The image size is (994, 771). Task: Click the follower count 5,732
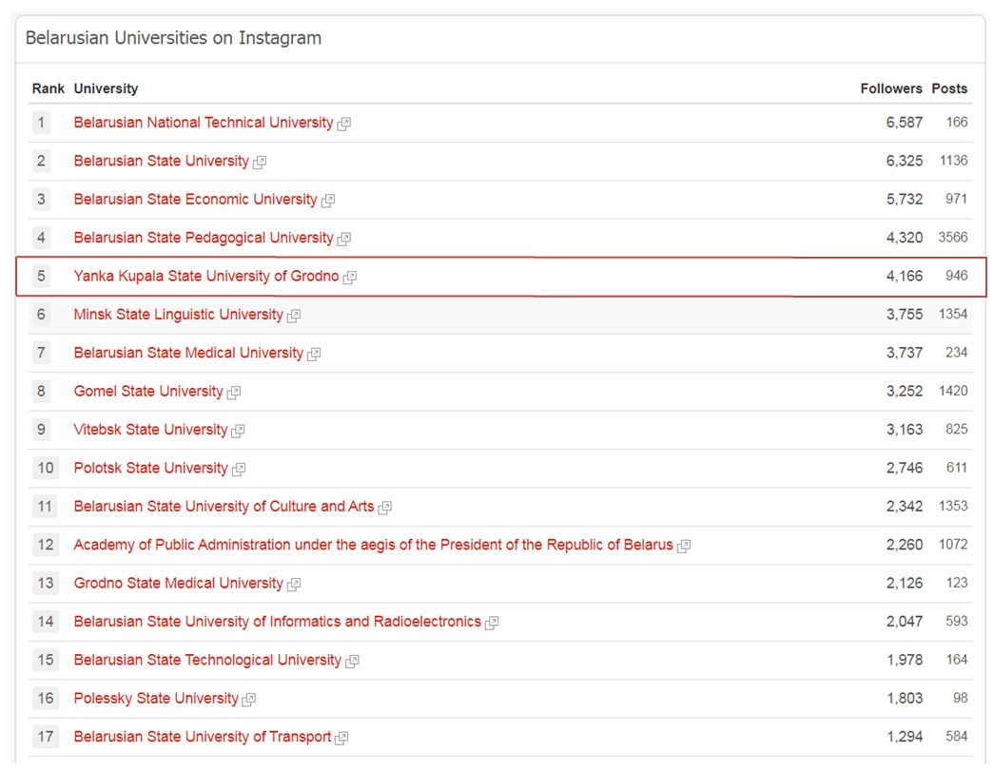point(904,199)
